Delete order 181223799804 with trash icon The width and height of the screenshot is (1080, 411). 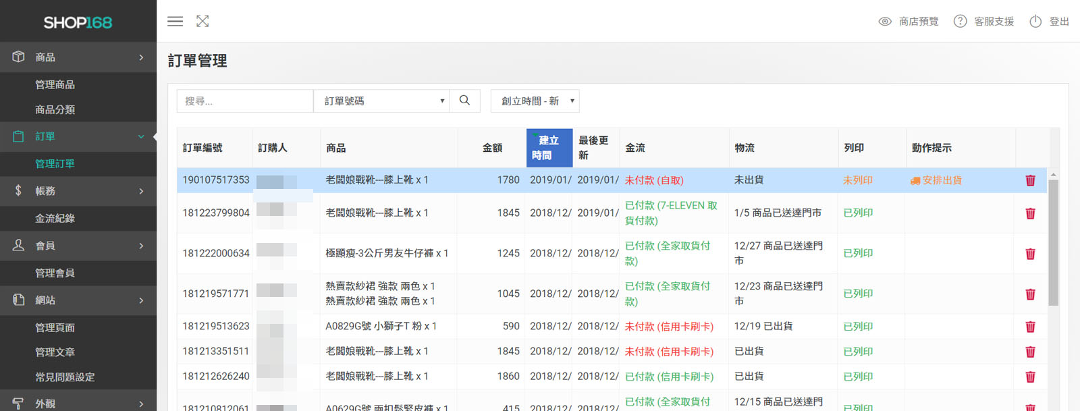1030,213
